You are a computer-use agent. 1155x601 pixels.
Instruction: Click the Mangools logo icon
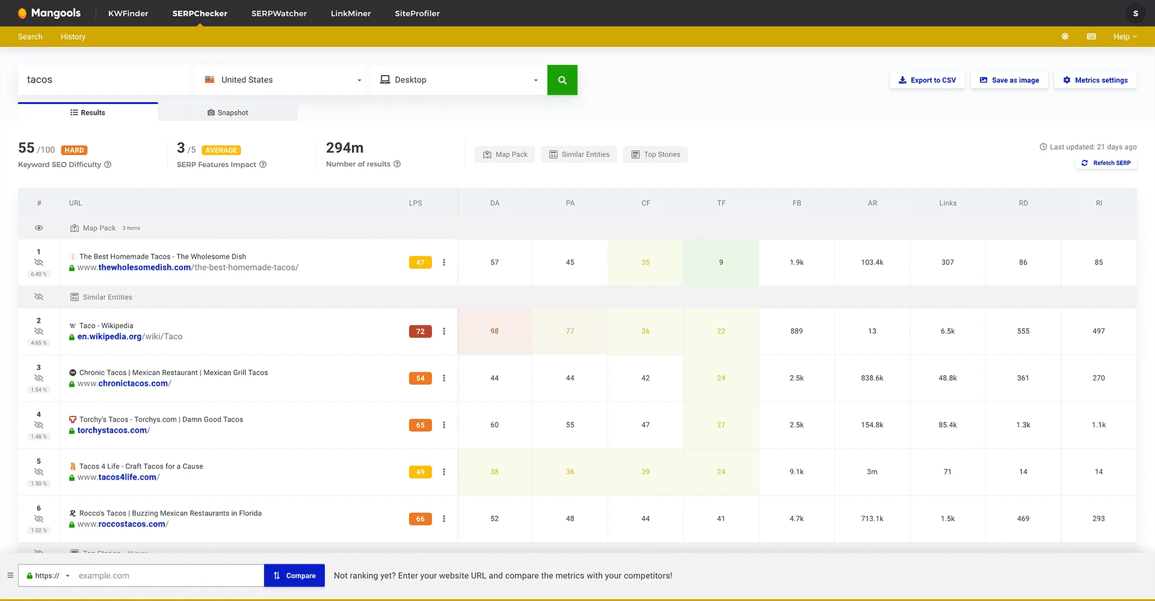click(x=23, y=13)
